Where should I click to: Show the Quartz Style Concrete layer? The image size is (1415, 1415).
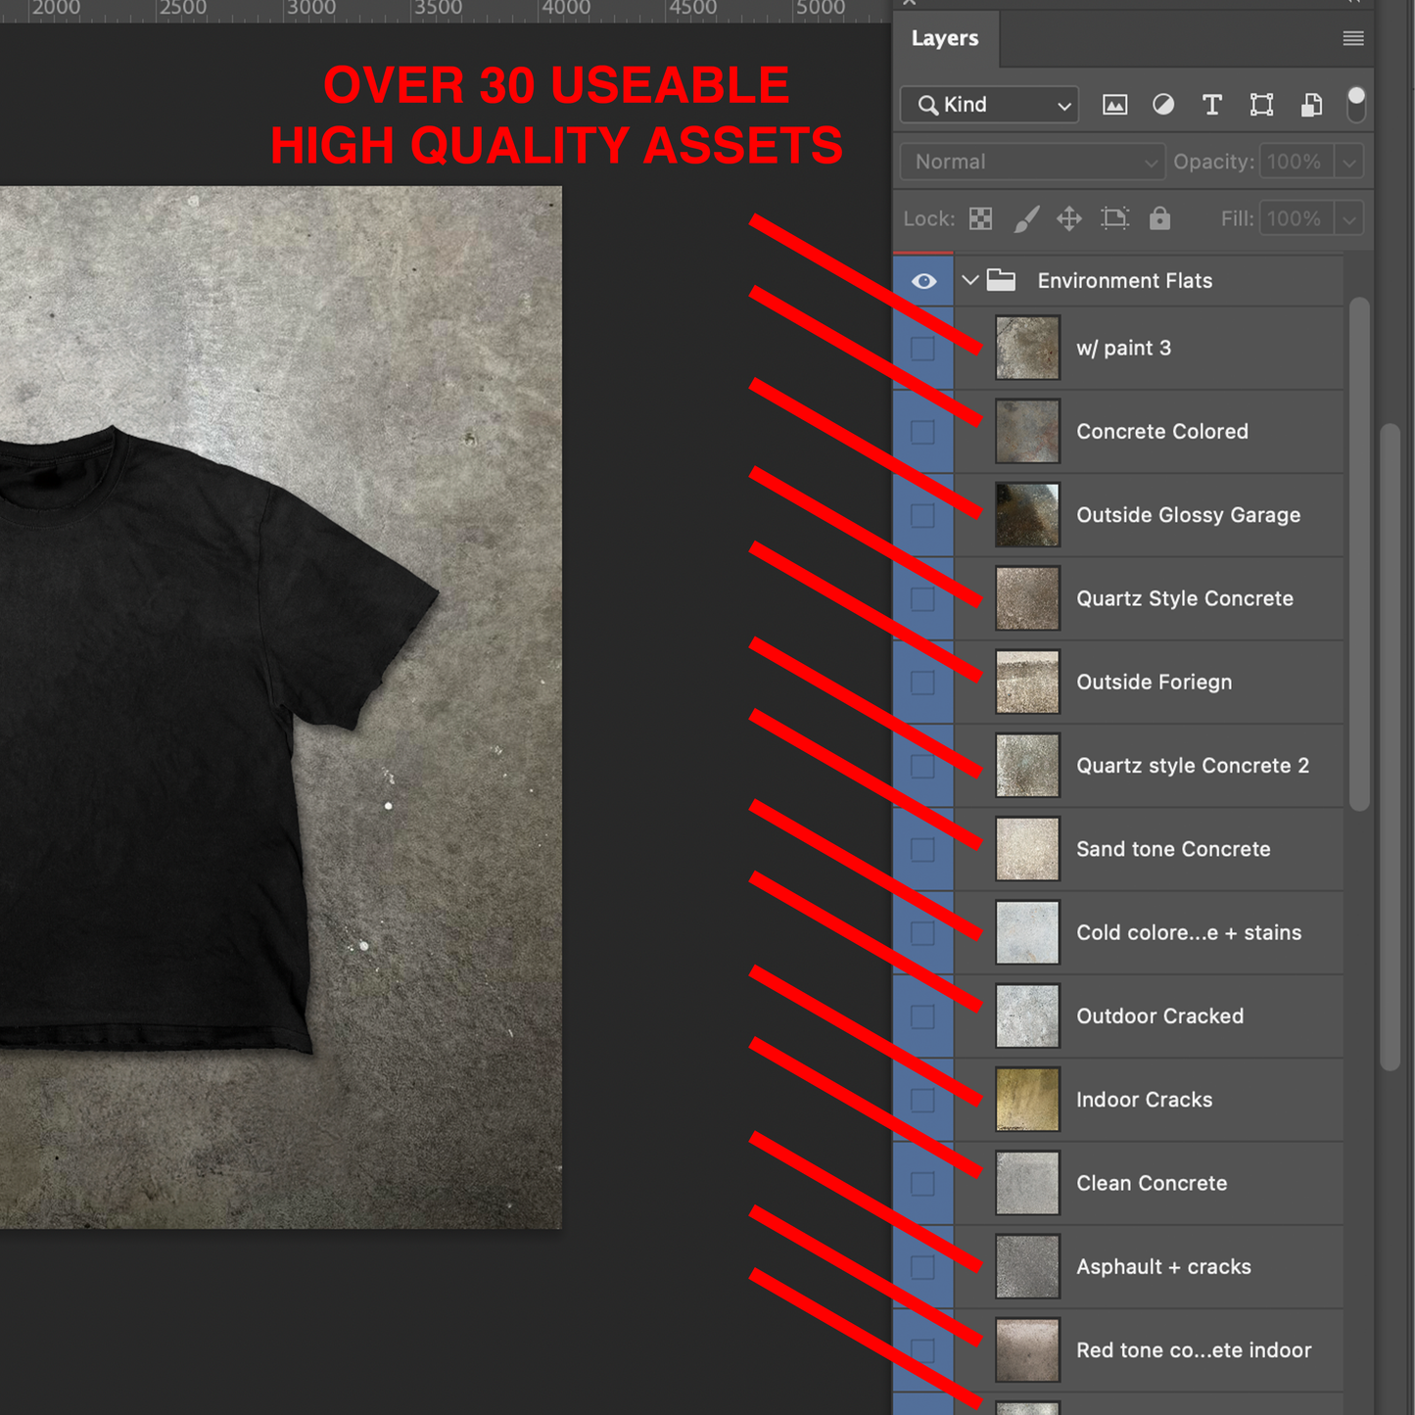[x=921, y=598]
